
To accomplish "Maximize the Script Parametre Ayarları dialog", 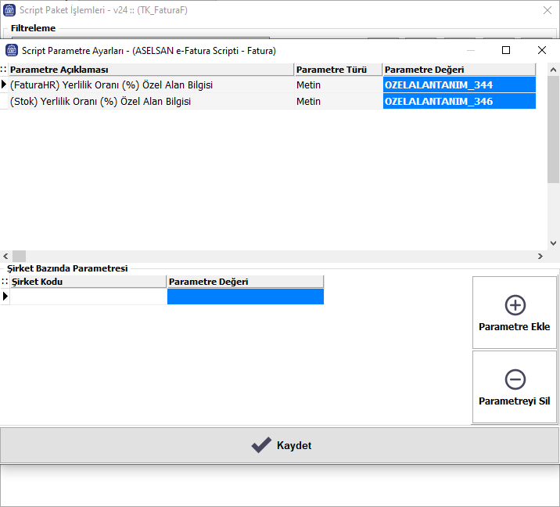I will click(506, 50).
